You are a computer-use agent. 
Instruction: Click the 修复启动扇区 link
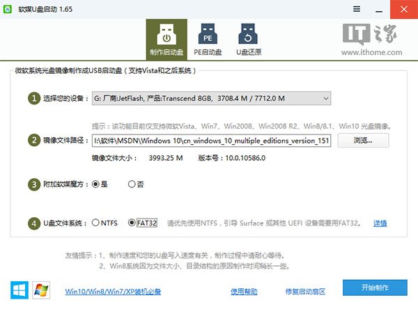[305, 292]
